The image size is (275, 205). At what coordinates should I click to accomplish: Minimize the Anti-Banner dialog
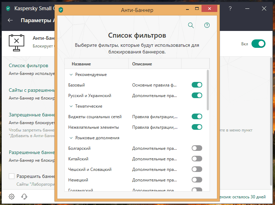tap(187, 9)
